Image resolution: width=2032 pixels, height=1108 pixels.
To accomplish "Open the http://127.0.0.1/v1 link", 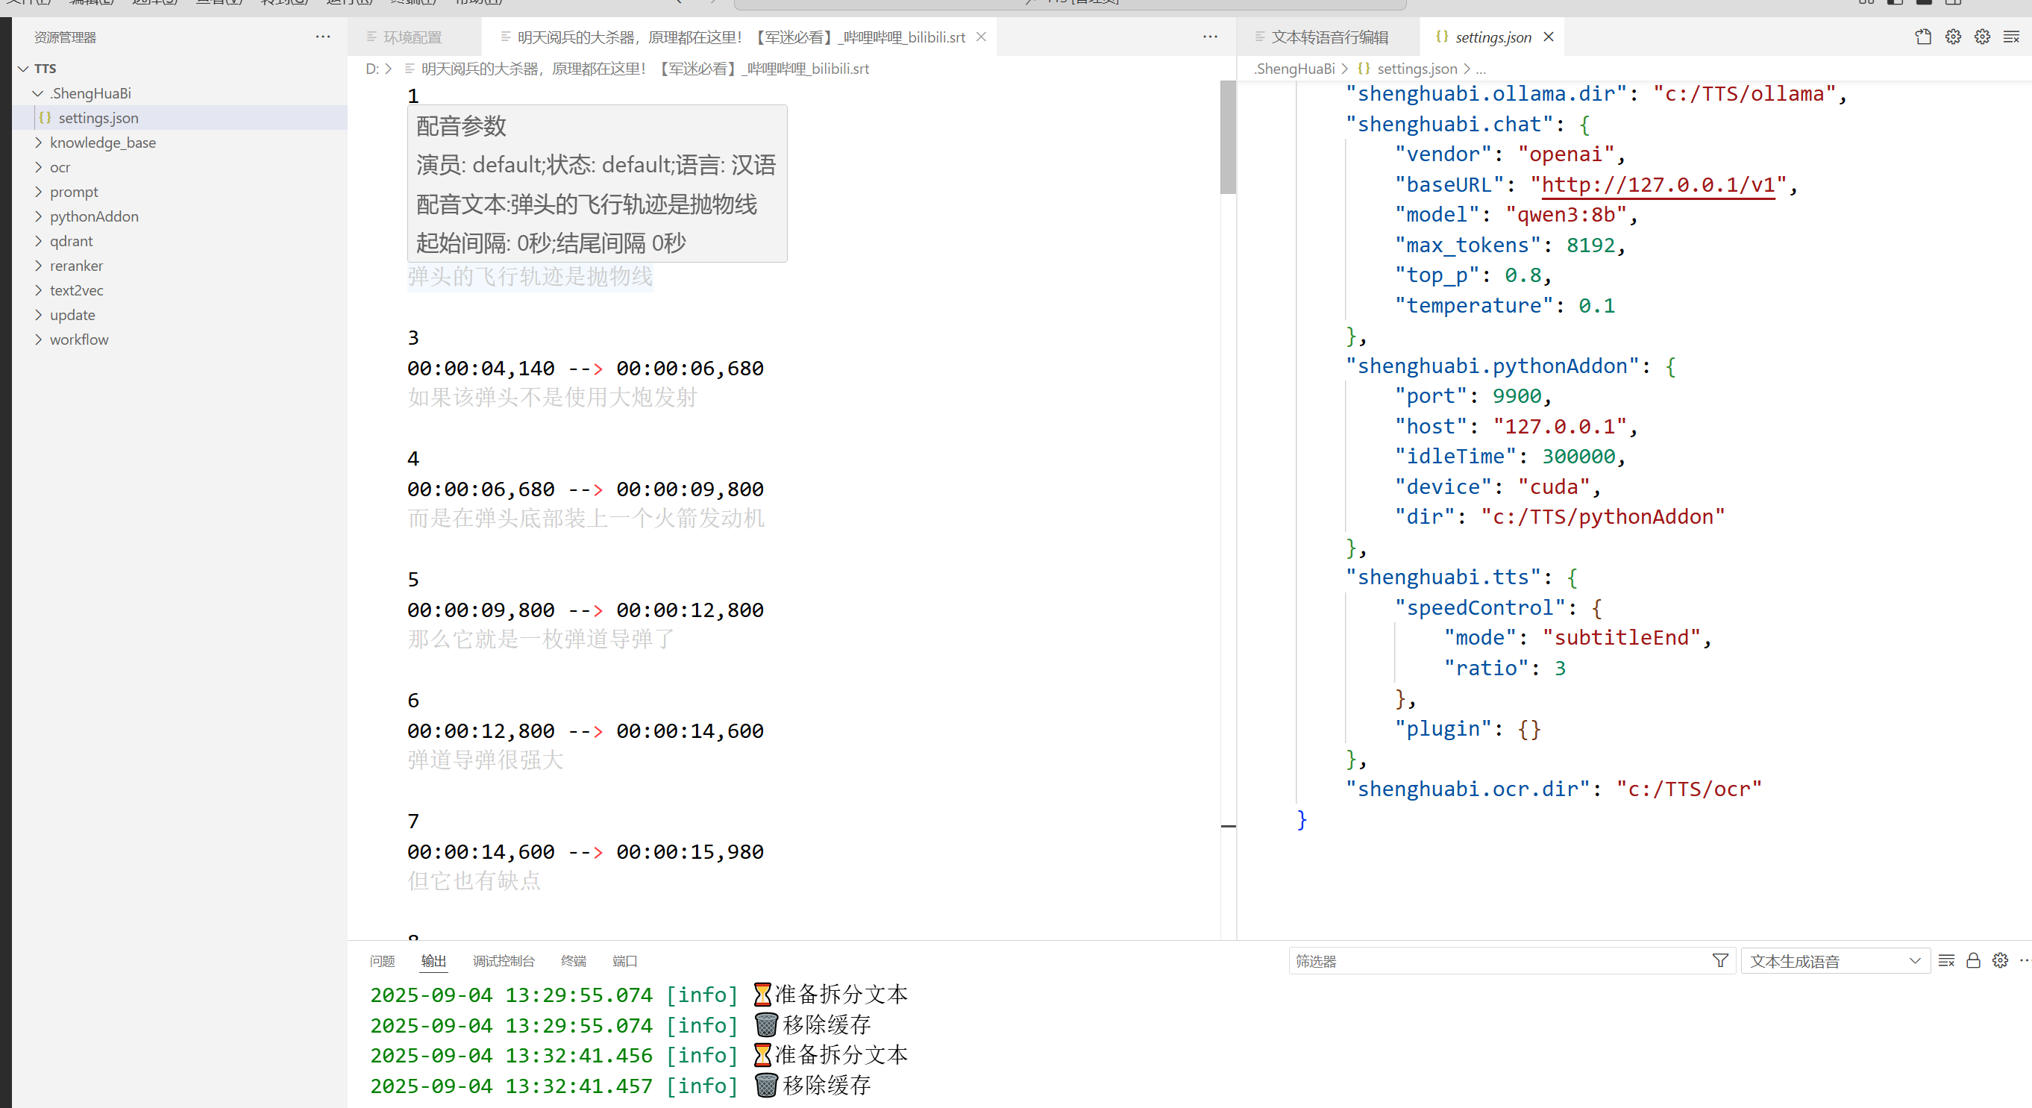I will coord(1658,185).
